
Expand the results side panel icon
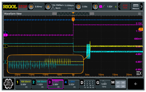tap(139, 73)
